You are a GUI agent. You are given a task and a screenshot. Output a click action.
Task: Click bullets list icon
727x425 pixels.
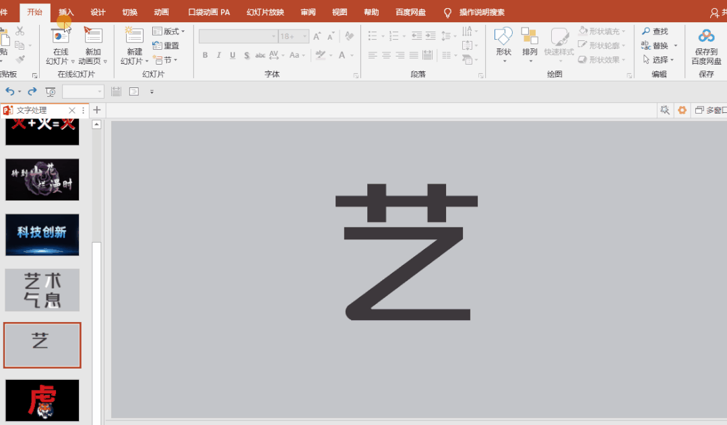pyautogui.click(x=373, y=36)
